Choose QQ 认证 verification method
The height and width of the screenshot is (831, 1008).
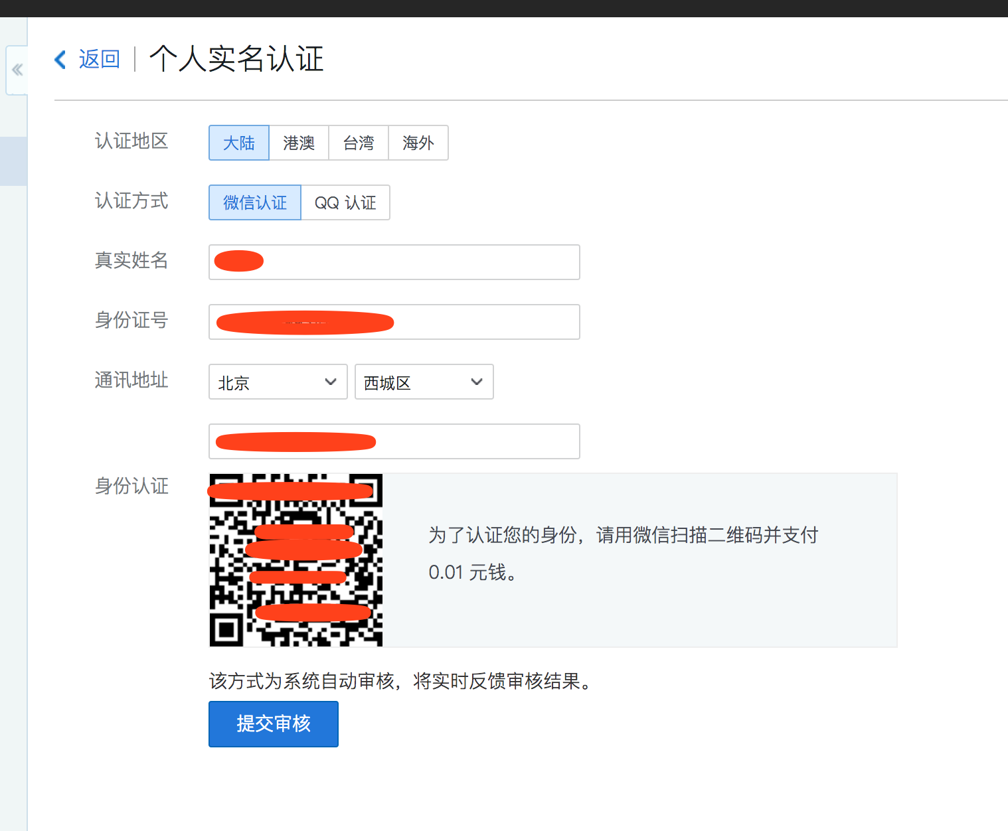(345, 202)
